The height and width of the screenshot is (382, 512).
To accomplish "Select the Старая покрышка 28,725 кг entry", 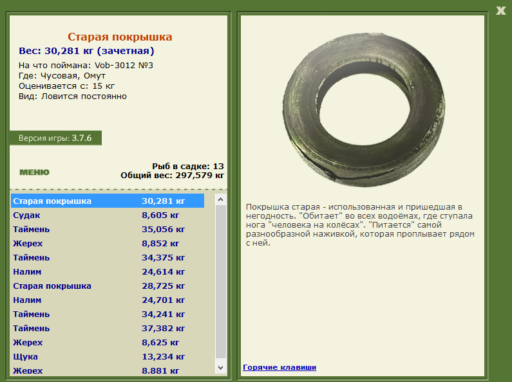I will (x=108, y=286).
